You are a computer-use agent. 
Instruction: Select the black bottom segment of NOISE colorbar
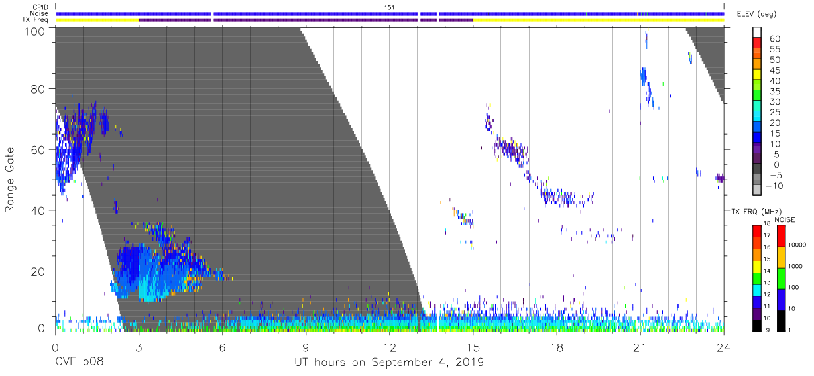click(x=780, y=320)
